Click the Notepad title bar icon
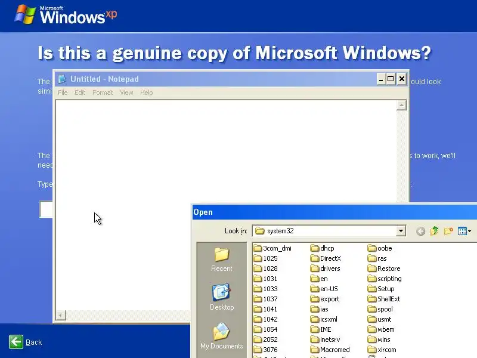477x358 pixels. pos(62,79)
